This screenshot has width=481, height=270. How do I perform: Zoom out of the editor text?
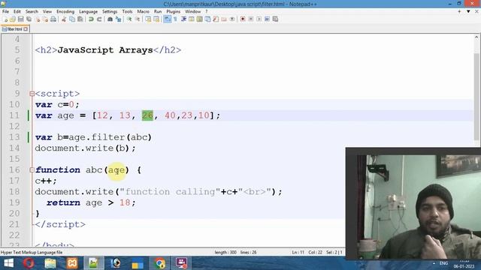(138, 19)
